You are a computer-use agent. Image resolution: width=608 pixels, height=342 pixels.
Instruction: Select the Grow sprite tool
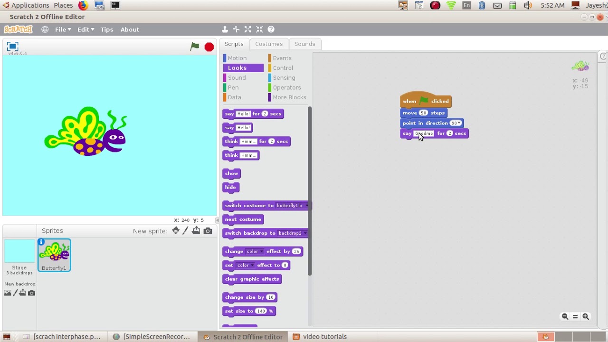[x=248, y=29]
